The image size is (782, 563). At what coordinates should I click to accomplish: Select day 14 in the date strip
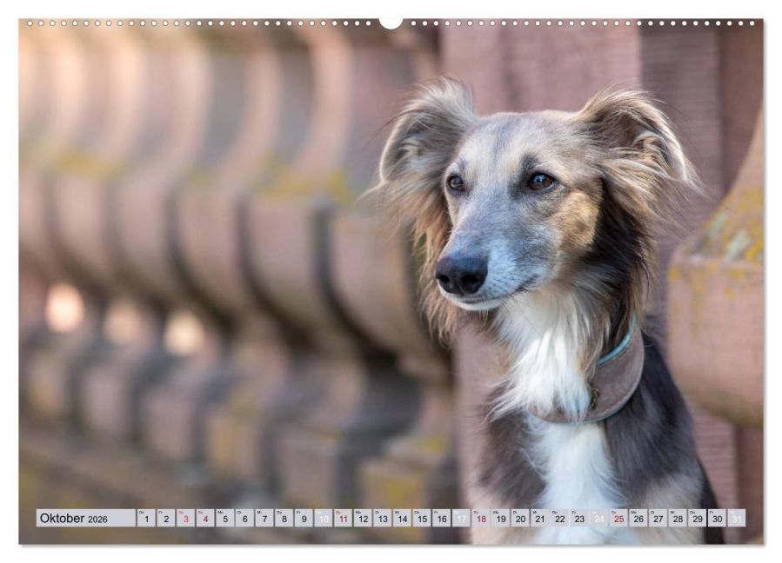tap(402, 518)
